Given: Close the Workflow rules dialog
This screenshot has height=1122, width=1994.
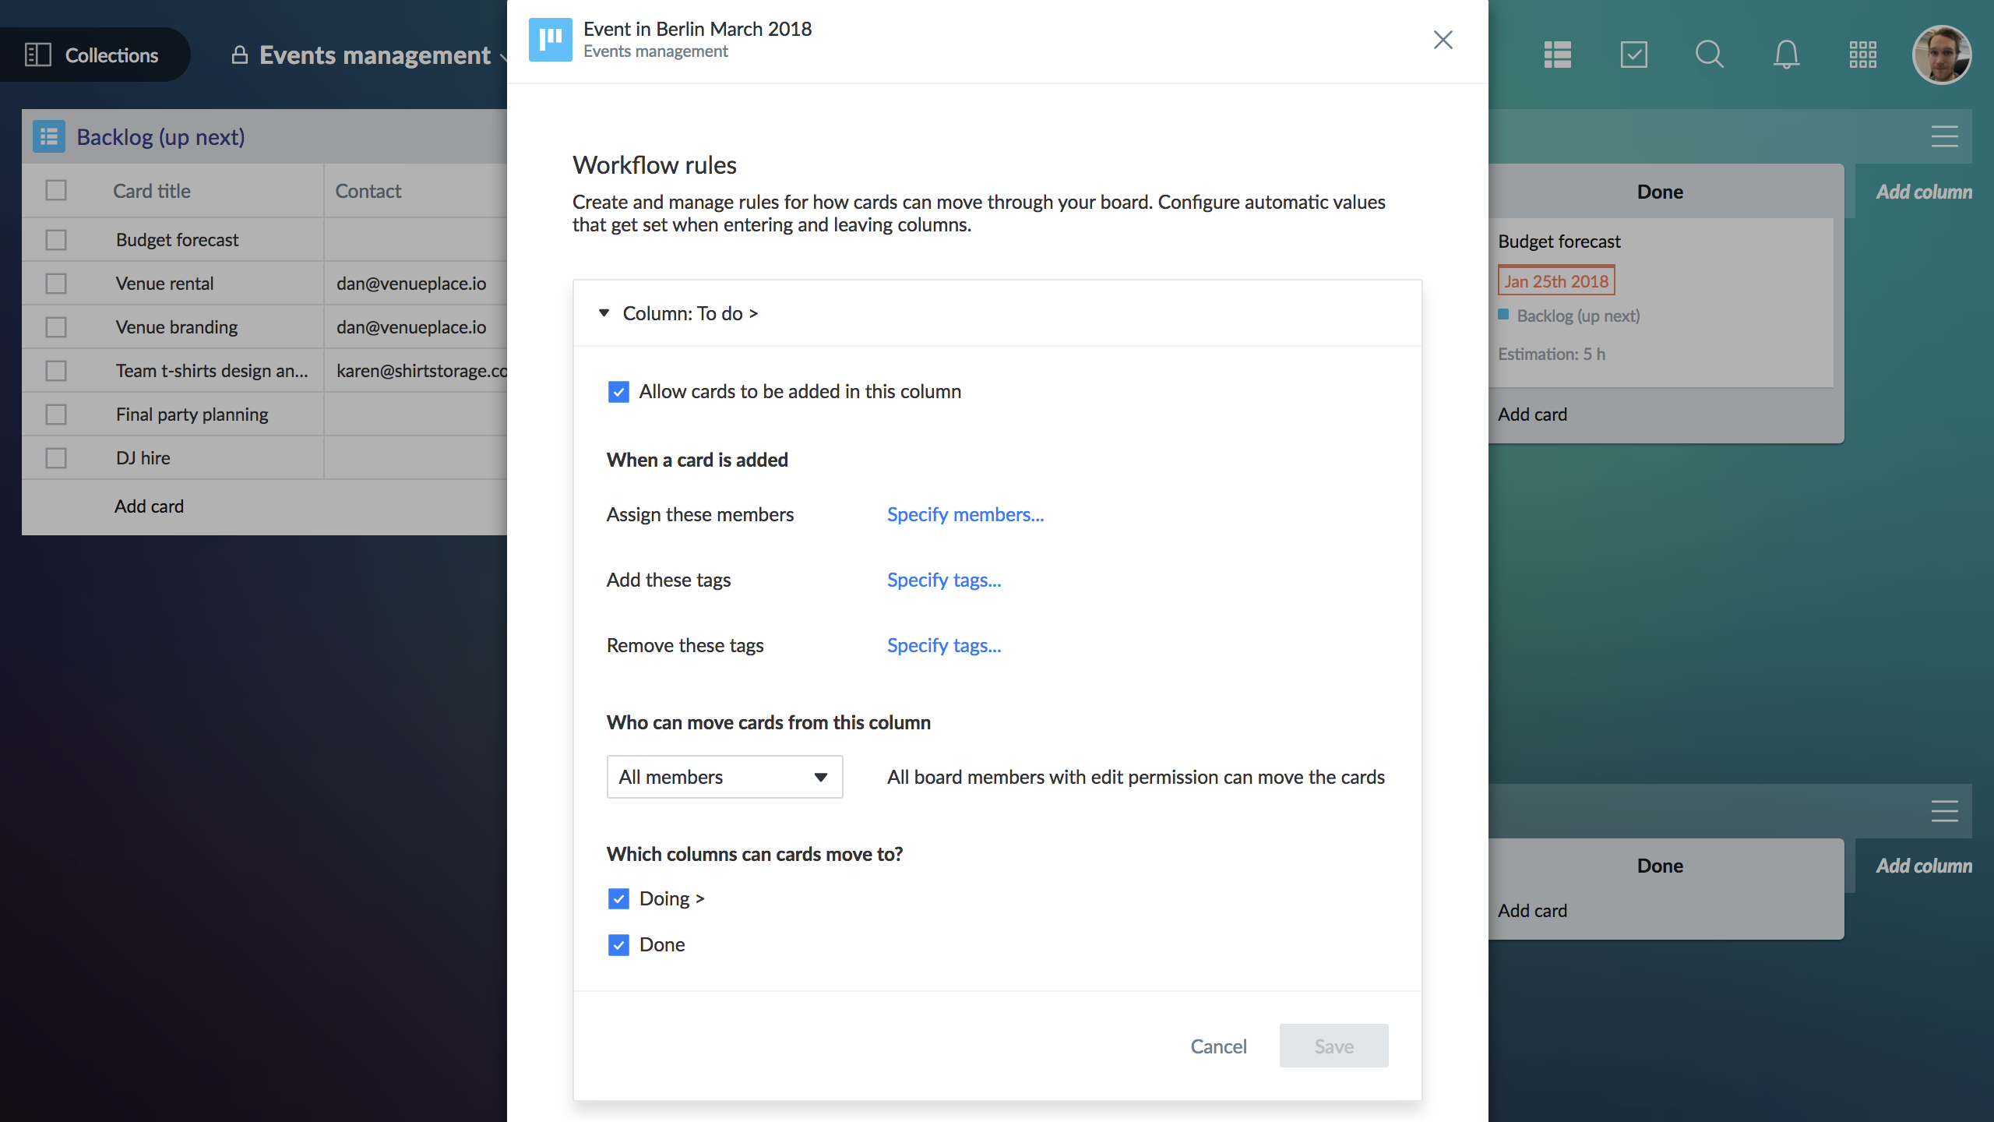Looking at the screenshot, I should (1443, 40).
